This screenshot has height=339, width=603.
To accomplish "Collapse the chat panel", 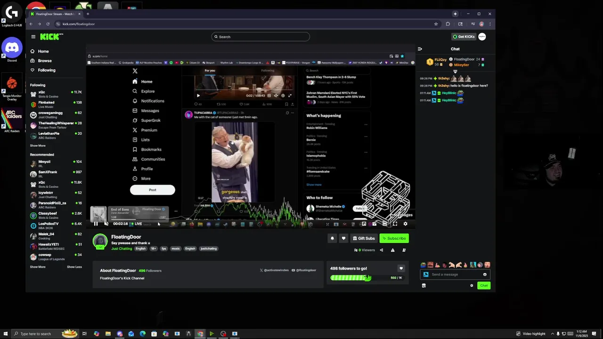I will 420,49.
